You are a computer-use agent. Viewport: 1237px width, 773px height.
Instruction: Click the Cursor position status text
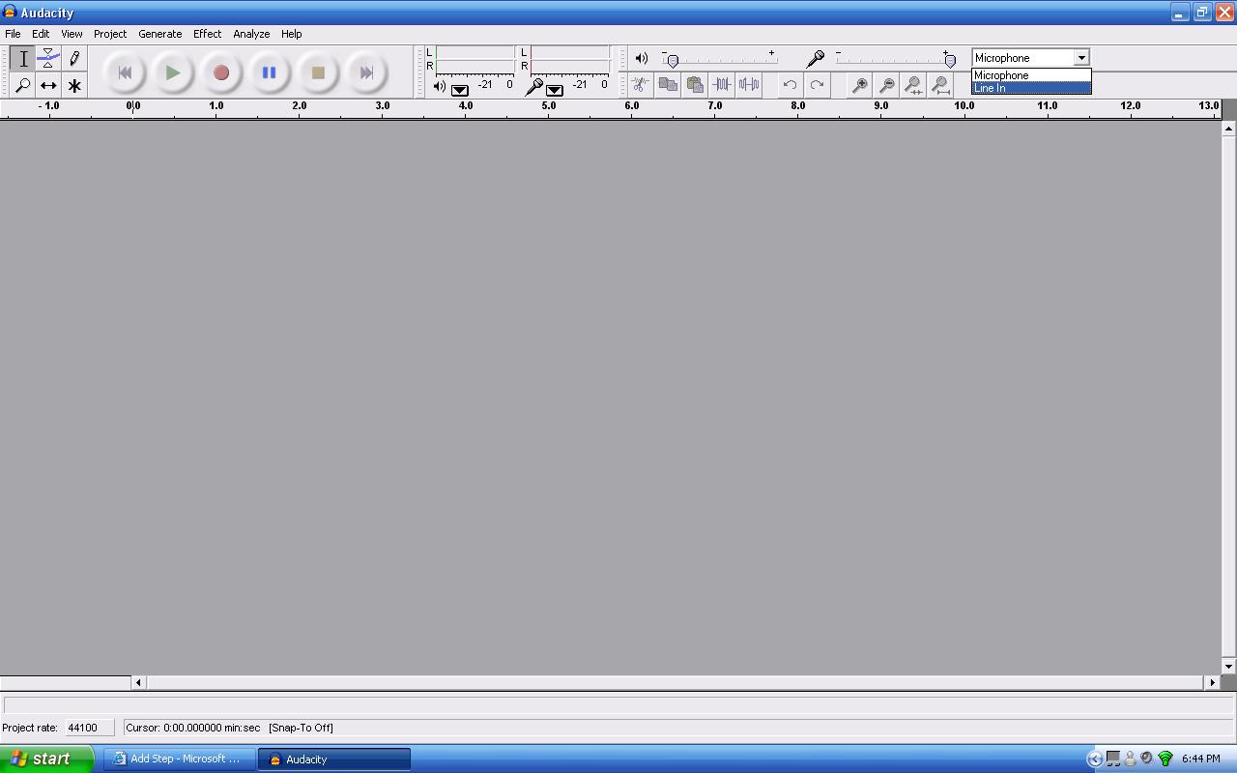(x=192, y=728)
